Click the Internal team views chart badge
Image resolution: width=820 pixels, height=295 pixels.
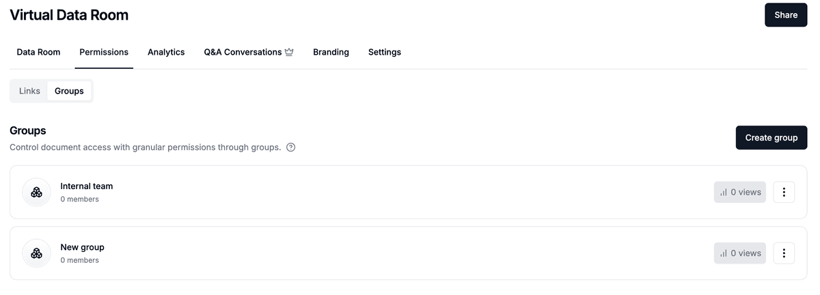click(739, 193)
